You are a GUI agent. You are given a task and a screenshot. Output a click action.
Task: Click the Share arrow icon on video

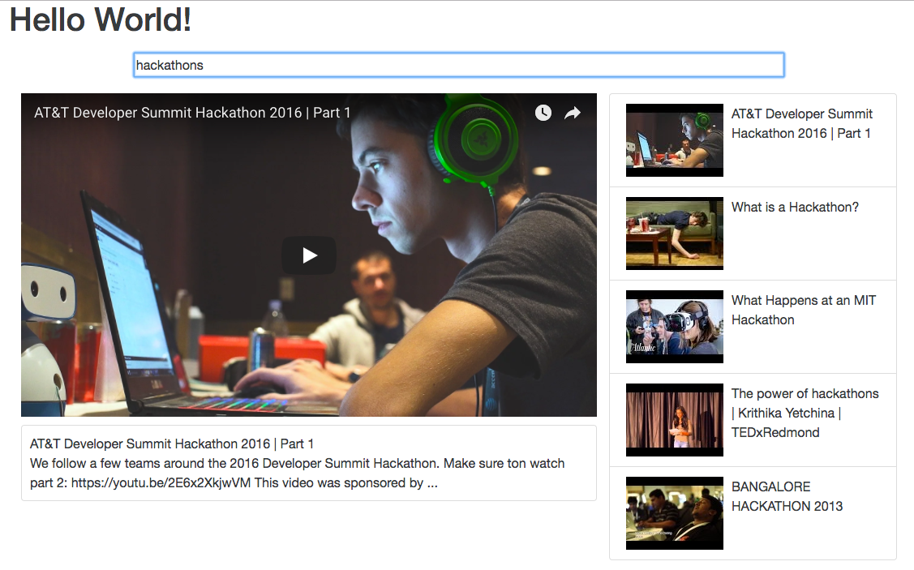click(573, 113)
